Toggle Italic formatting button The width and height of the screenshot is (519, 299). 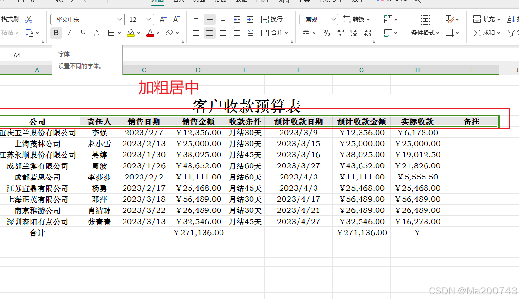pos(69,33)
